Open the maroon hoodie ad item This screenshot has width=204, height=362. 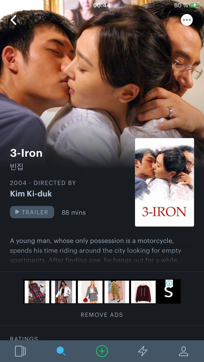tap(143, 292)
